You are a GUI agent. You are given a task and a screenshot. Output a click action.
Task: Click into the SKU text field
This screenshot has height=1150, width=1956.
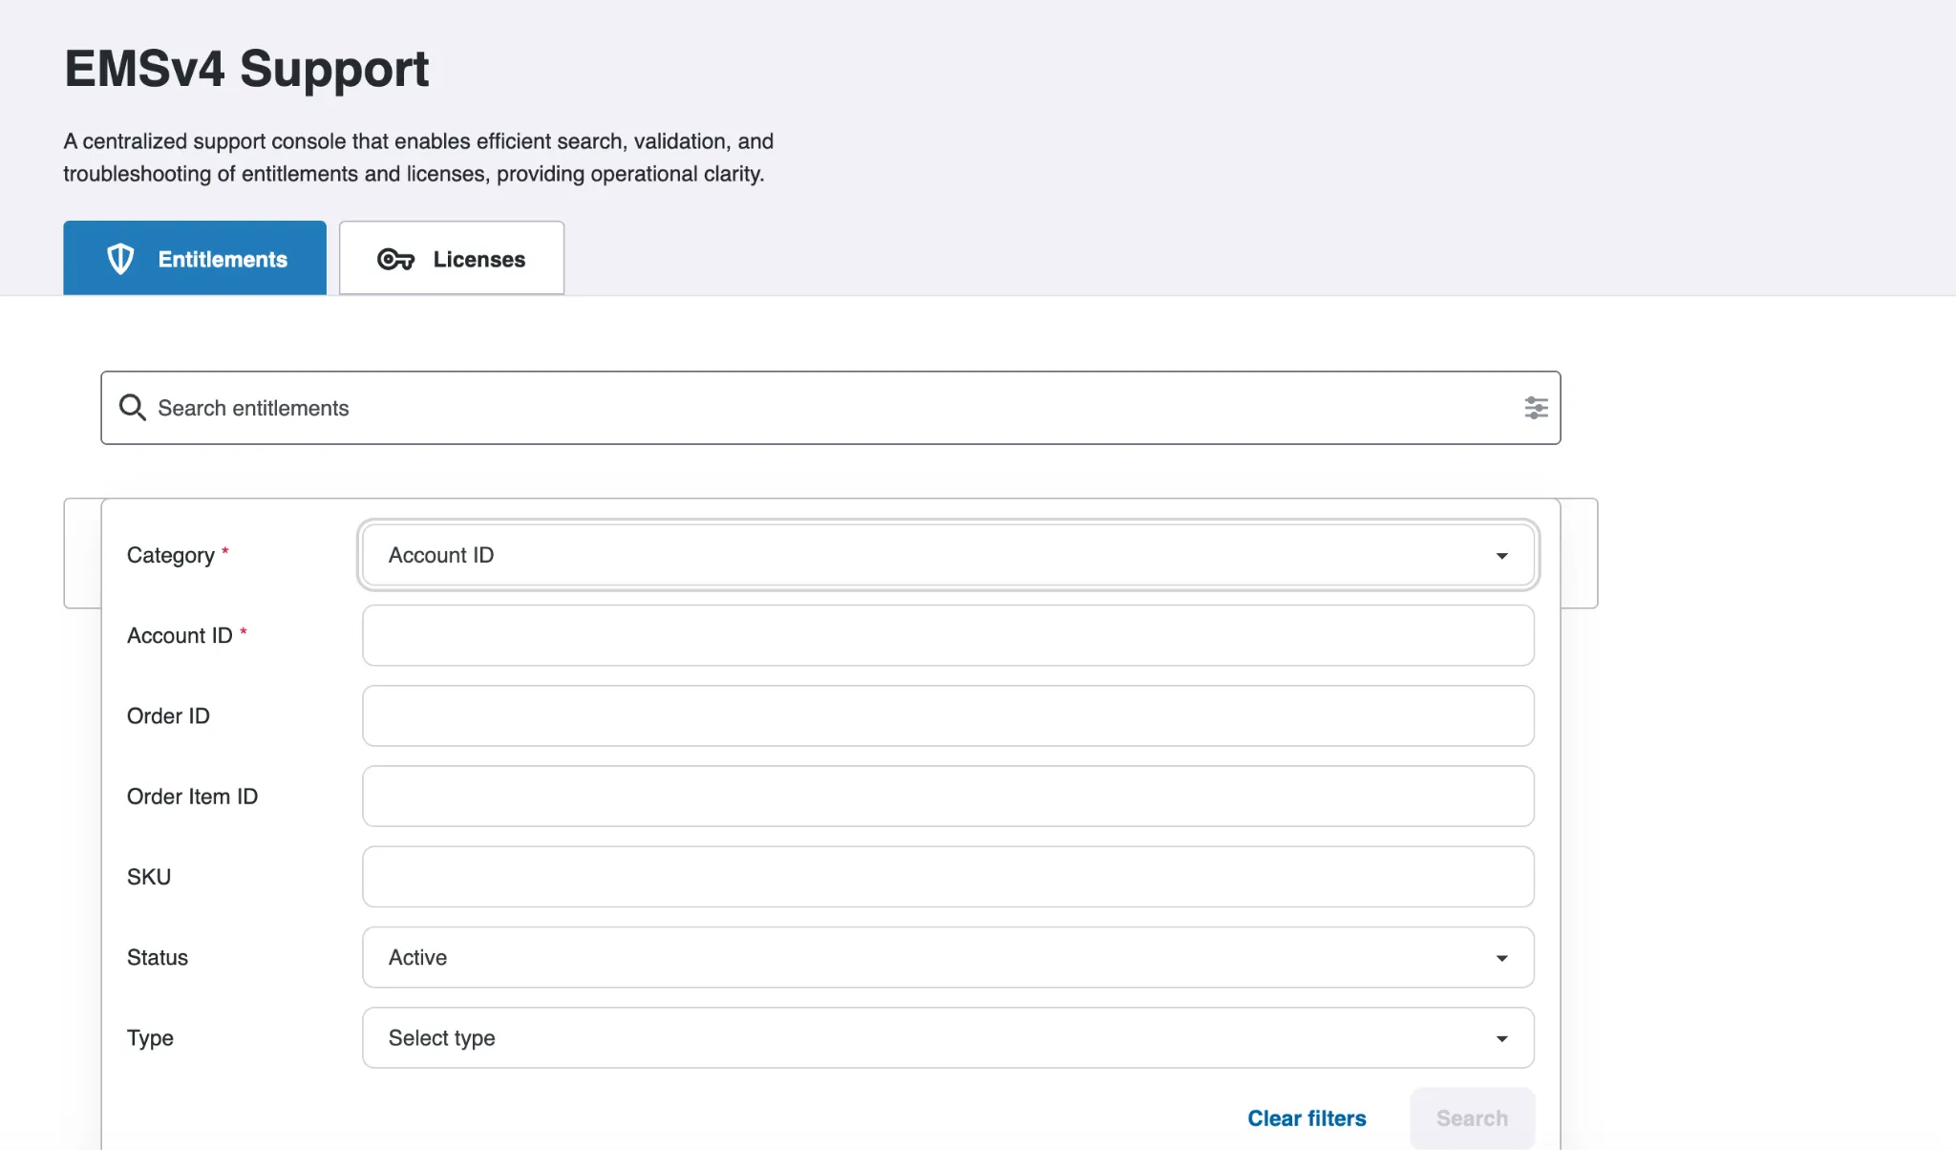point(948,877)
